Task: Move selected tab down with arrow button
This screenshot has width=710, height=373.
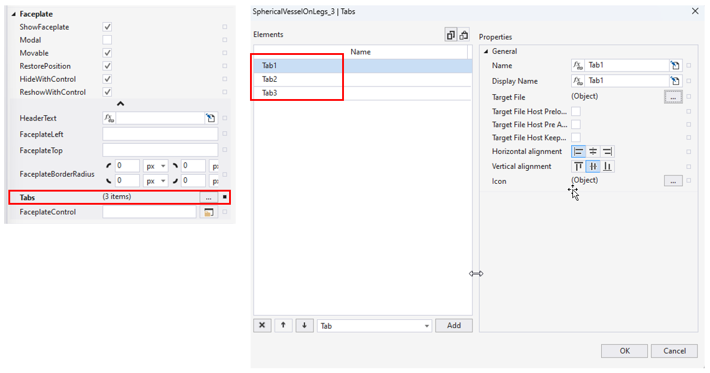Action: click(x=304, y=325)
